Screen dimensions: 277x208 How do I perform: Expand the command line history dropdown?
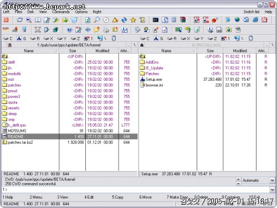(x=272, y=189)
